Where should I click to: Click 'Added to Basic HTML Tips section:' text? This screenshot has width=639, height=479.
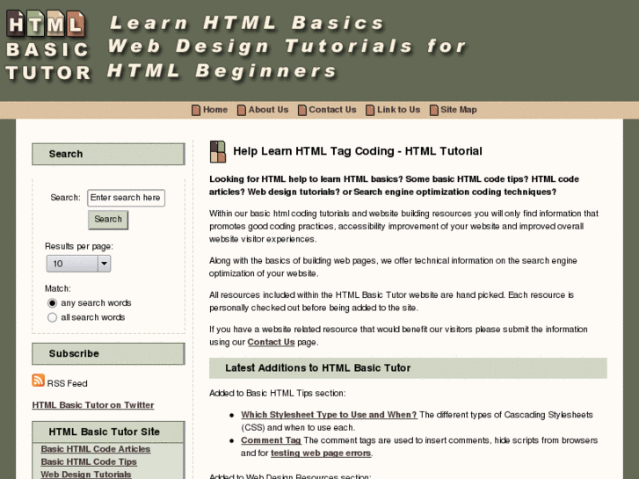click(x=277, y=393)
